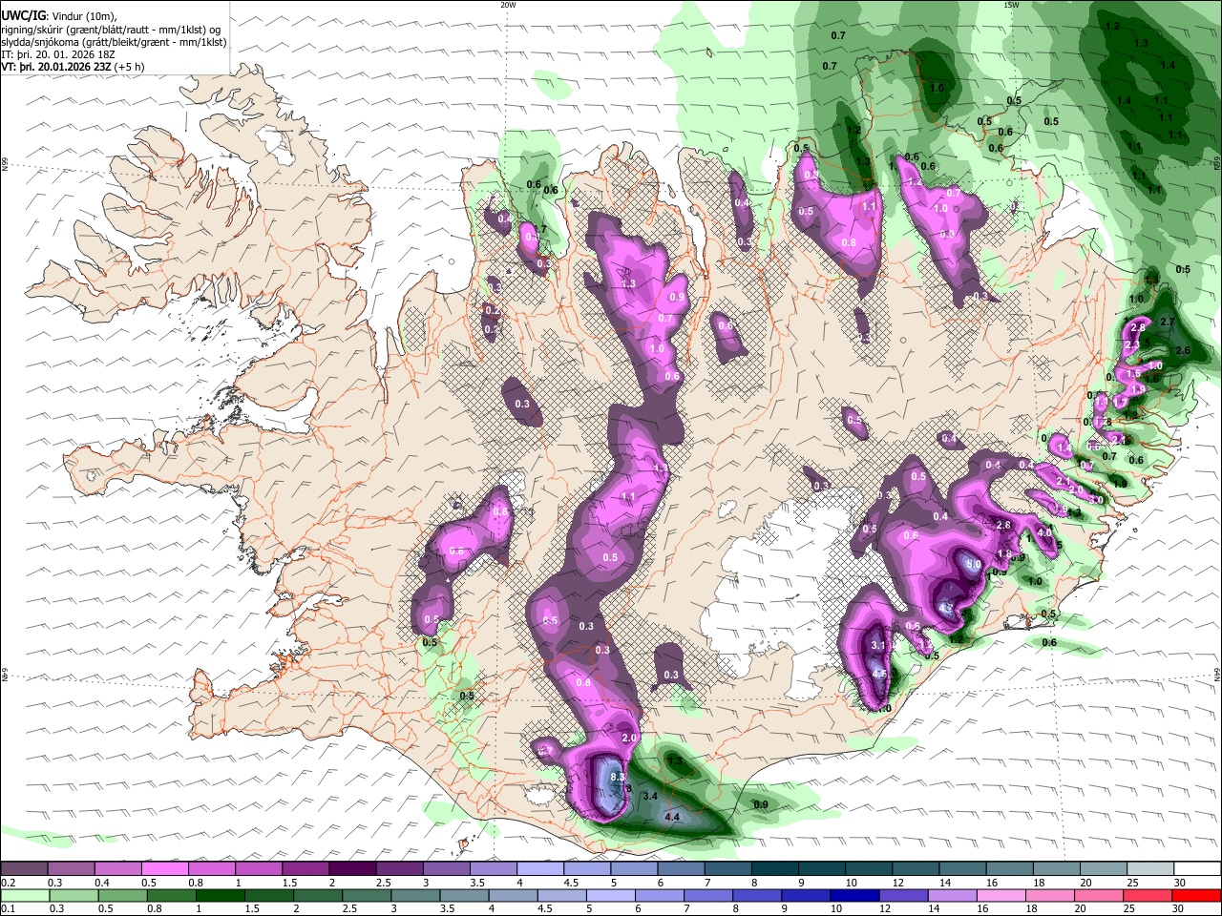The height and width of the screenshot is (916, 1222).
Task: Select the grey-teal swatch labeled 18, upper scale
Action: coord(1057,869)
